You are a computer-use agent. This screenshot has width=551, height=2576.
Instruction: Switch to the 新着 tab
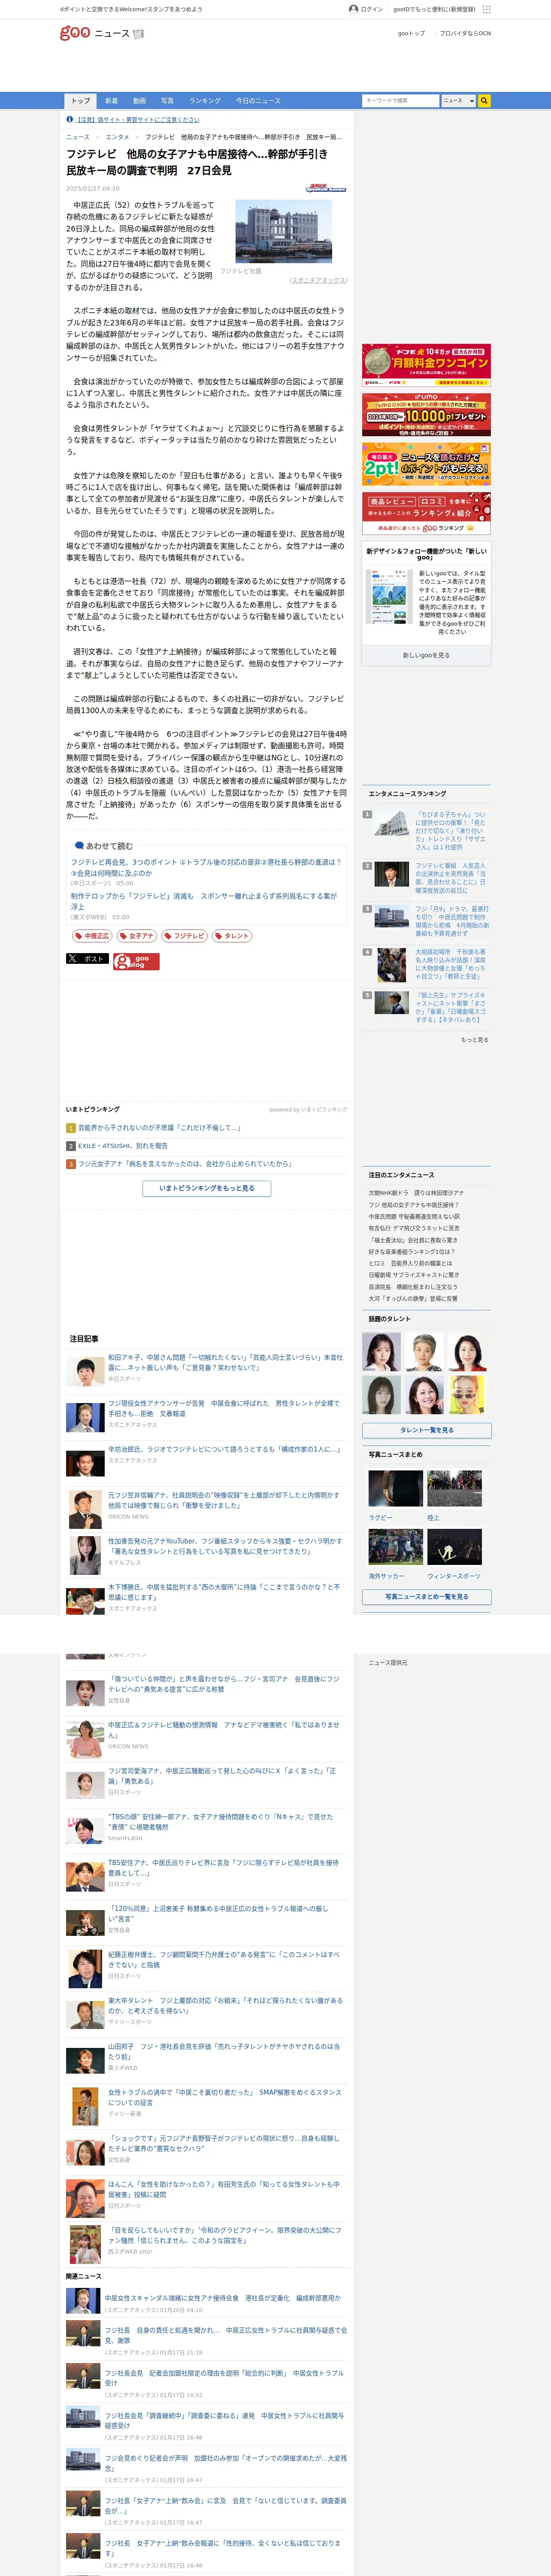click(111, 101)
